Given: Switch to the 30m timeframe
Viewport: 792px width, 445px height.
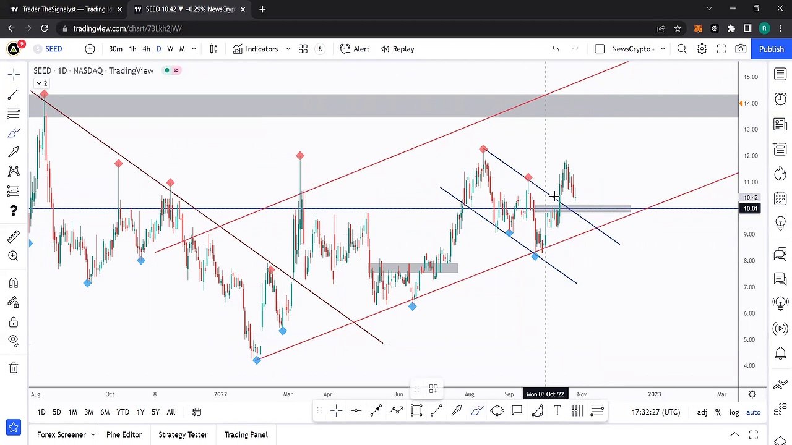Looking at the screenshot, I should [x=115, y=49].
